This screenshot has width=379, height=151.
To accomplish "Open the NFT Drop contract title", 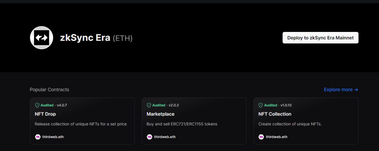I will tap(45, 114).
